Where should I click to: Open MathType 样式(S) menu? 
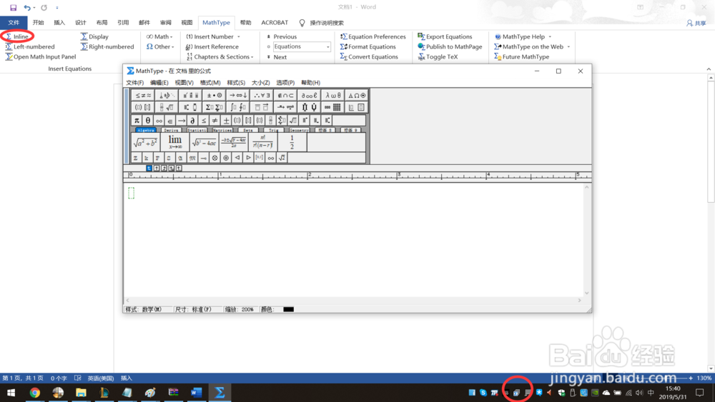tap(236, 82)
